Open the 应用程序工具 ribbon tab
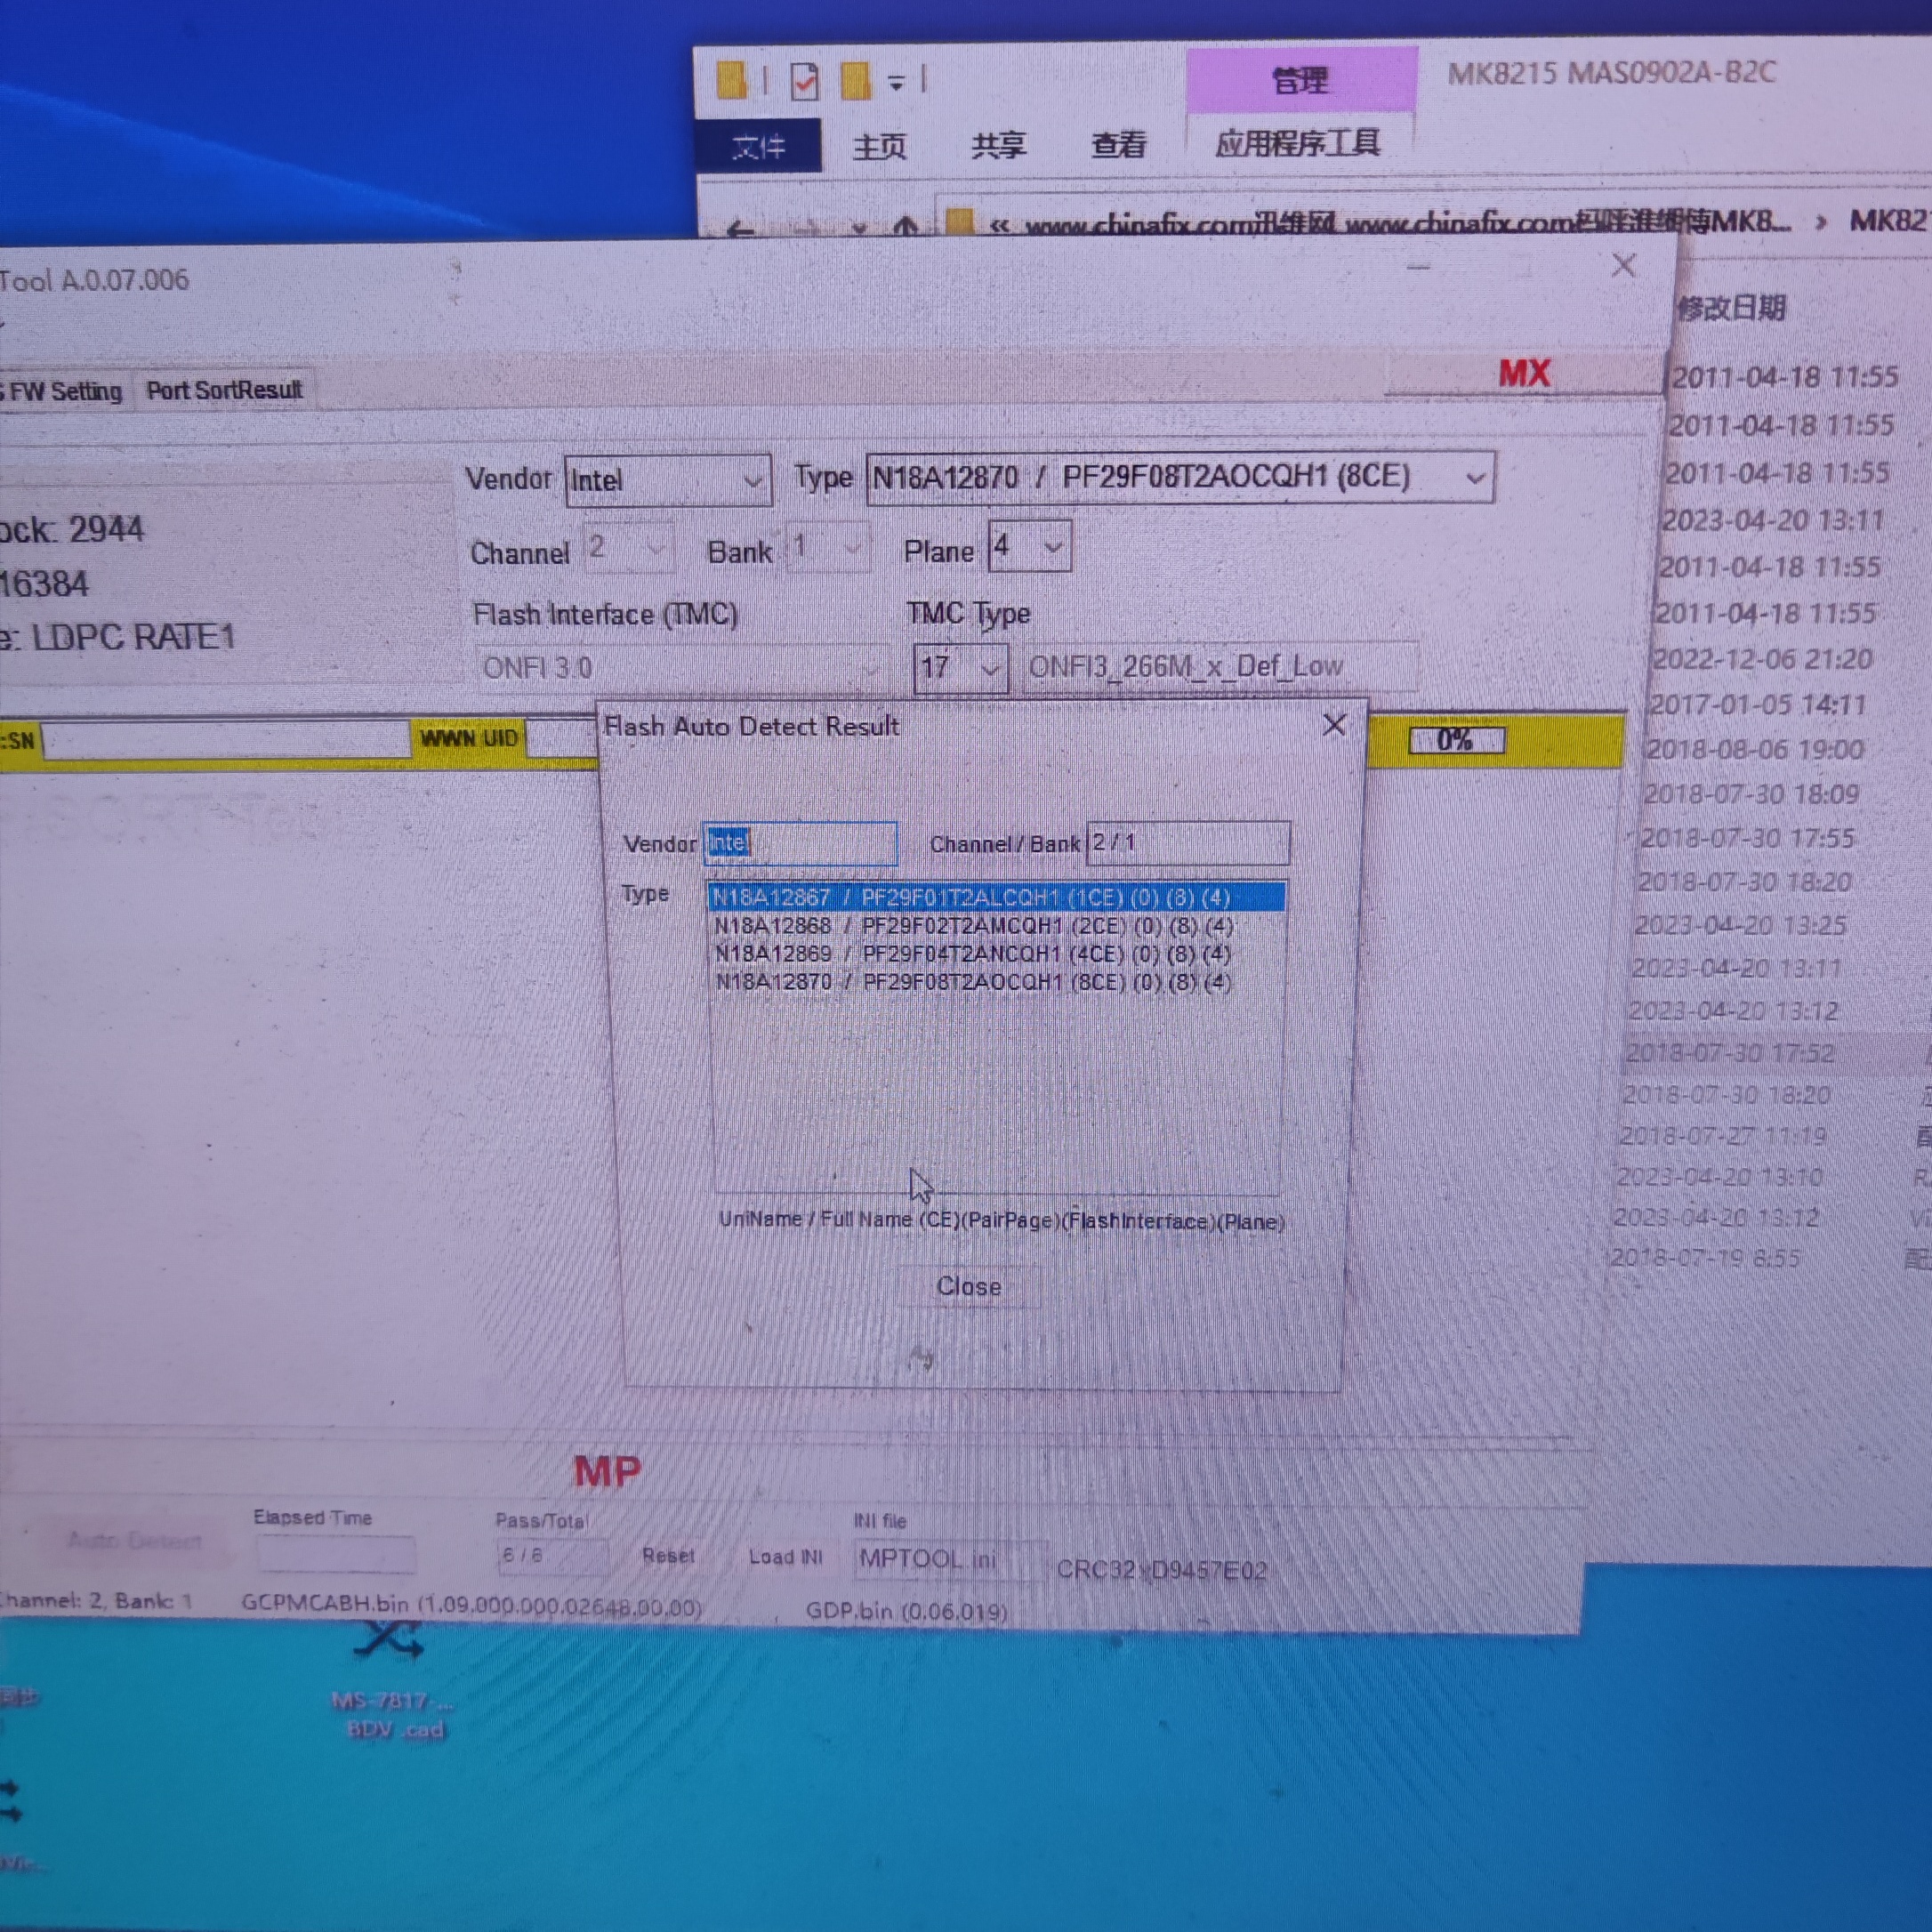1932x1932 pixels. click(1297, 143)
